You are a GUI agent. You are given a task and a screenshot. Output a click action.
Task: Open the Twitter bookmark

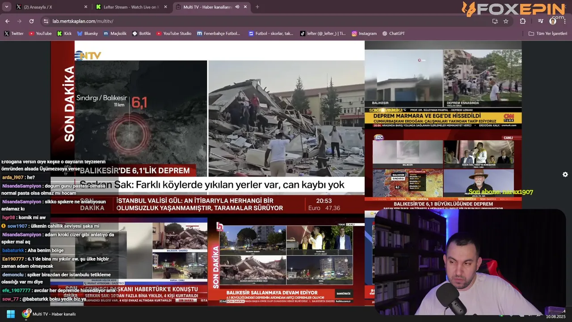click(14, 34)
